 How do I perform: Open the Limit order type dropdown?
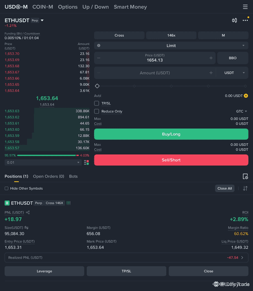pyautogui.click(x=171, y=46)
